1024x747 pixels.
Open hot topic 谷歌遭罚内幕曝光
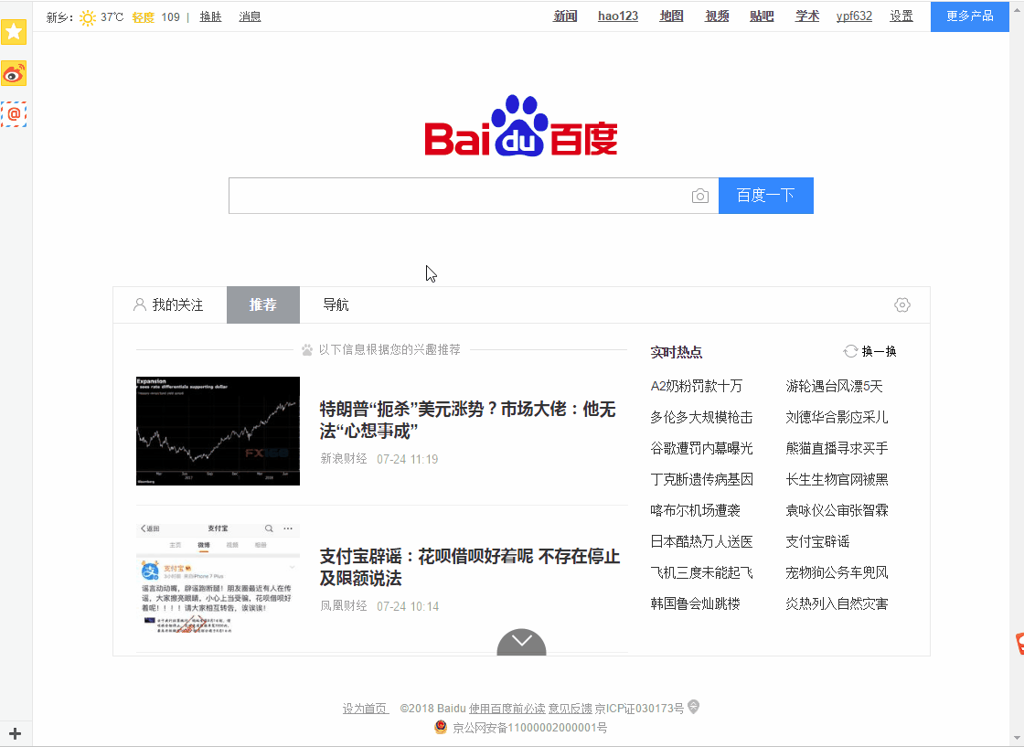[x=701, y=448]
